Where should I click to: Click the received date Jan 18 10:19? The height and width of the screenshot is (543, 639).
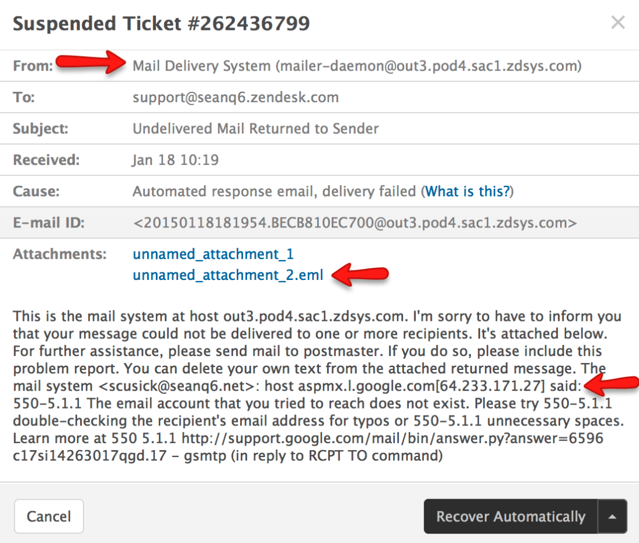pos(175,160)
